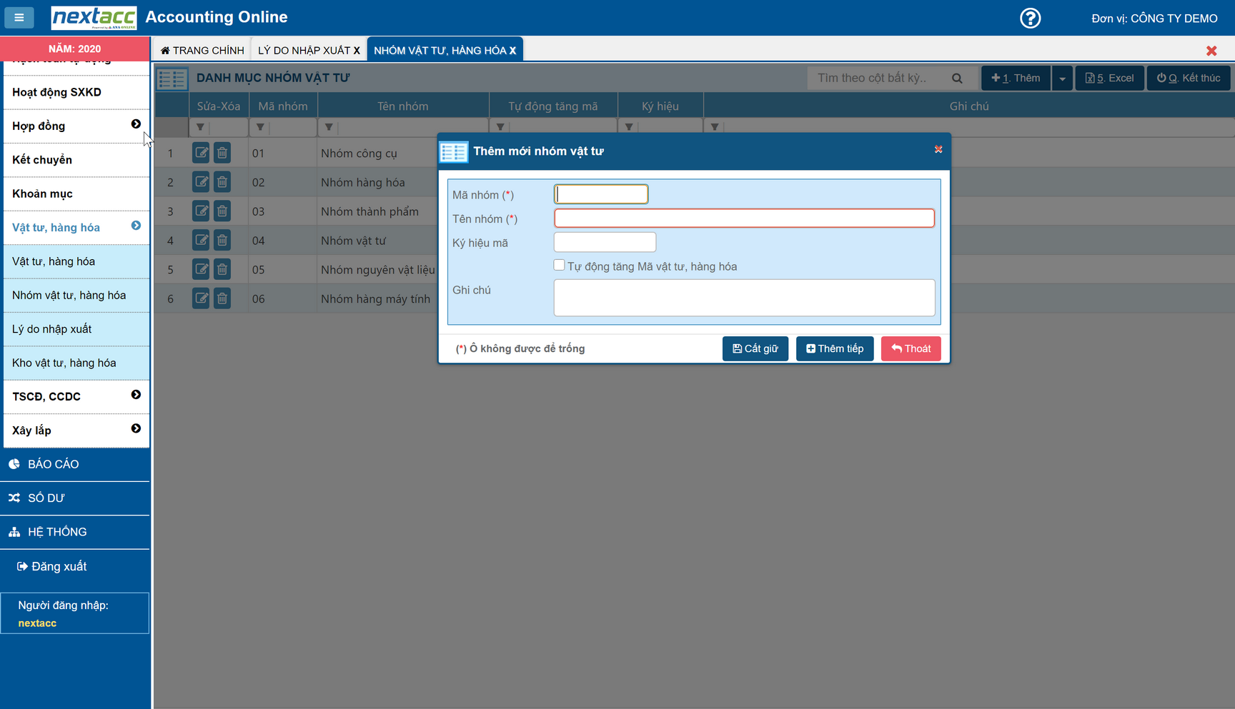Click delete trash icon for row 02
This screenshot has height=709, width=1235.
[x=222, y=182]
